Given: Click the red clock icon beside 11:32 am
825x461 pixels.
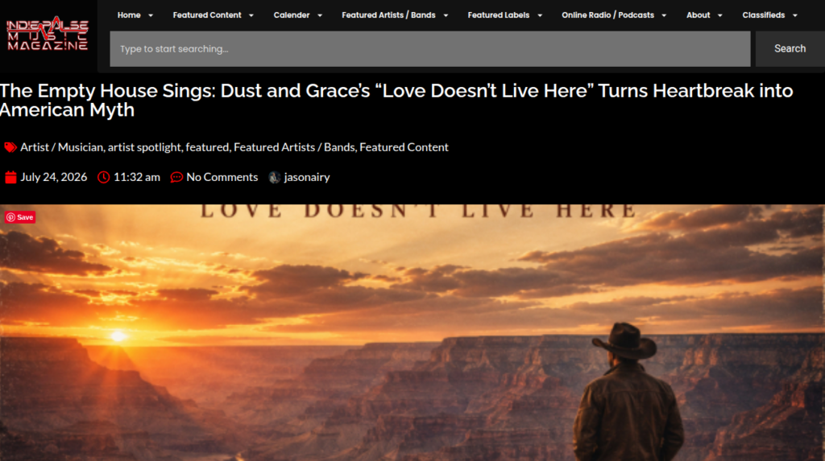Looking at the screenshot, I should click(x=104, y=177).
